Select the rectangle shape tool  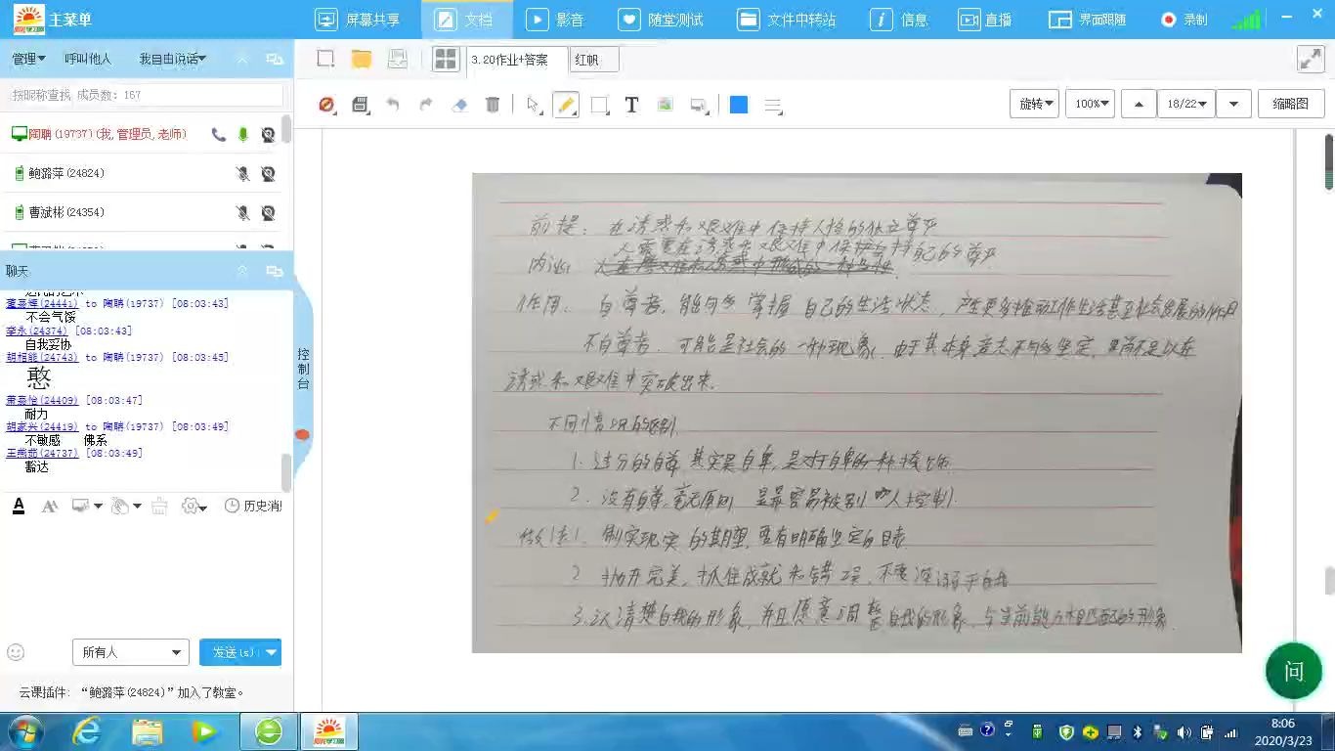click(x=600, y=105)
